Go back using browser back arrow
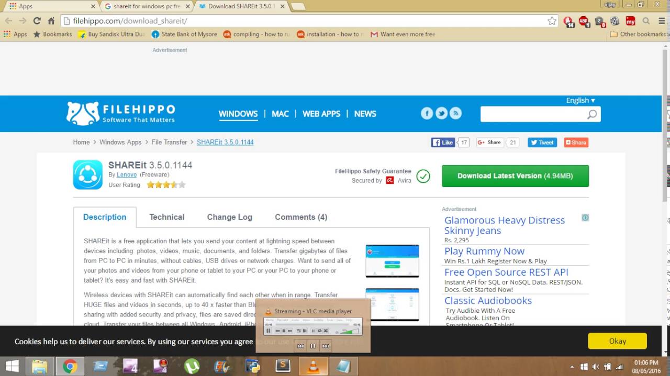 coord(8,21)
